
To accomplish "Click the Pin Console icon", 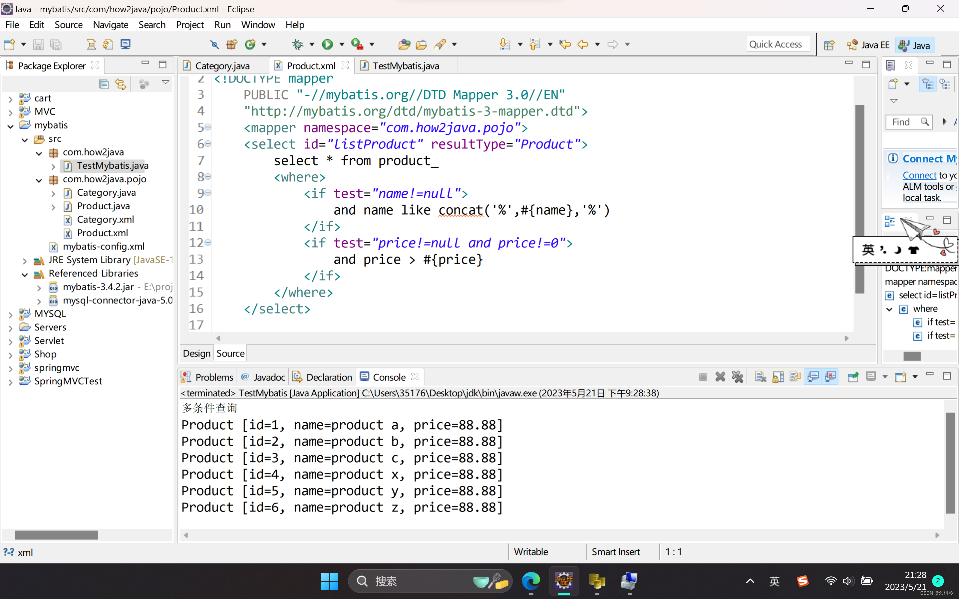I will (x=853, y=377).
